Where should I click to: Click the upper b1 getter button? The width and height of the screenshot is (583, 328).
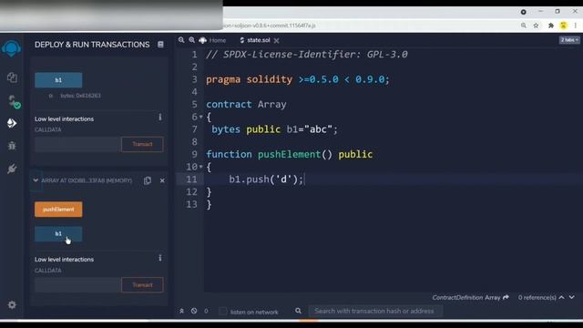coord(58,80)
